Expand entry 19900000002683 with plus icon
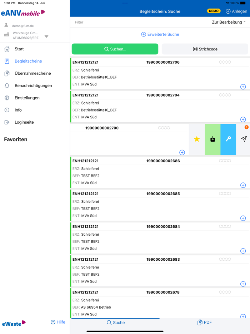 pyautogui.click(x=243, y=284)
